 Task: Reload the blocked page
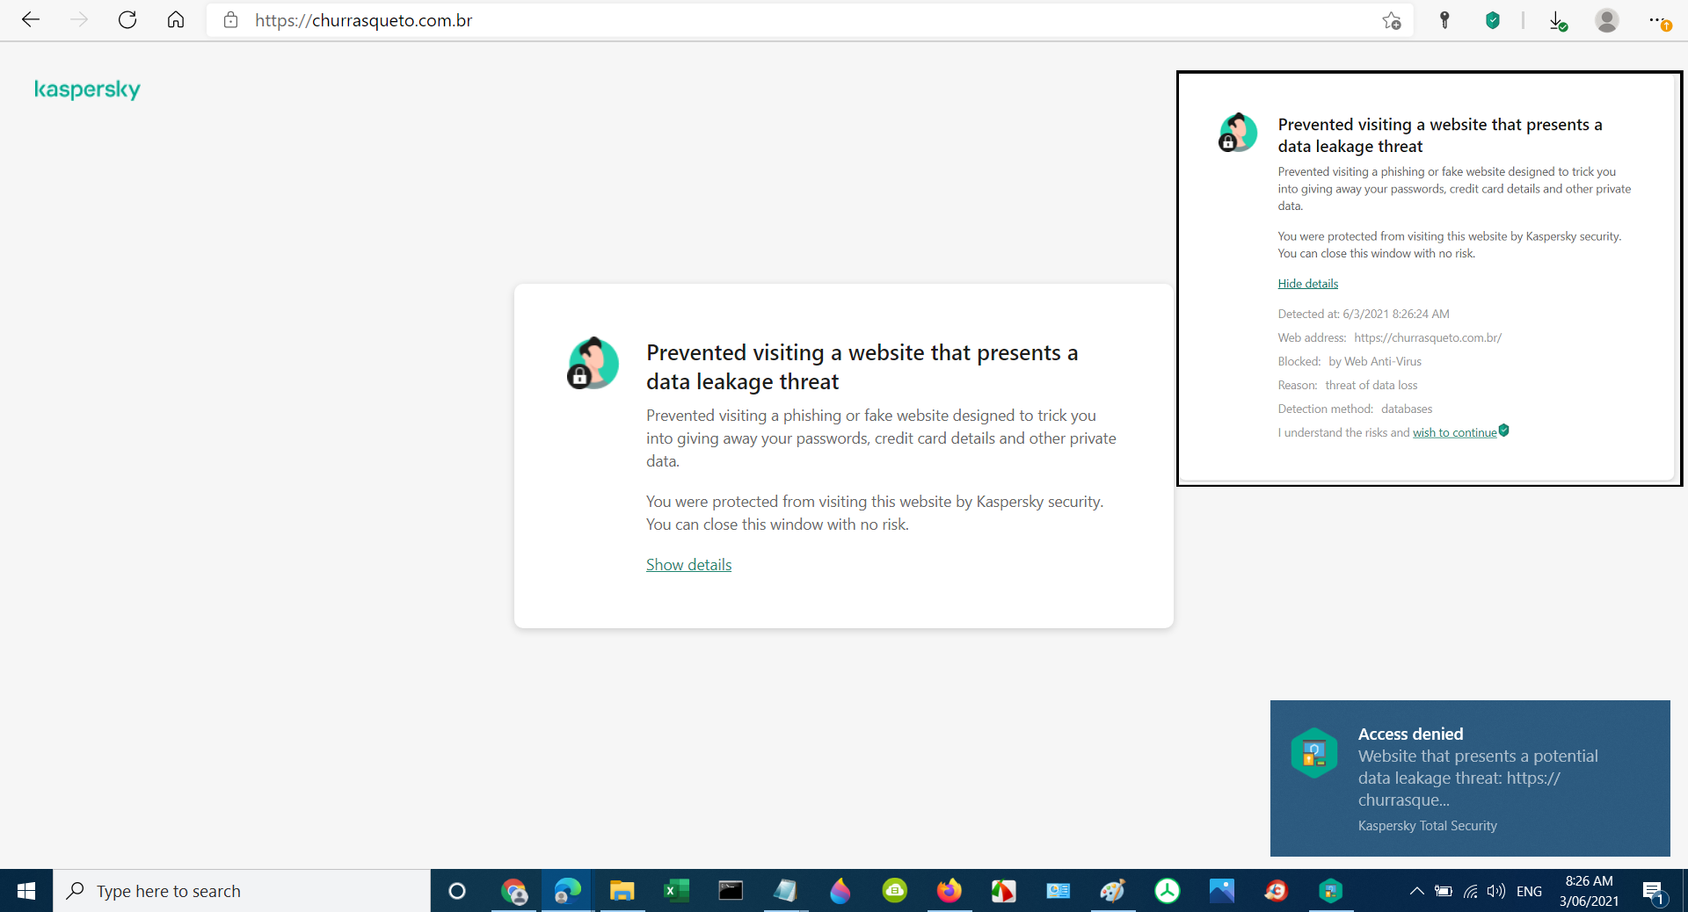(127, 20)
